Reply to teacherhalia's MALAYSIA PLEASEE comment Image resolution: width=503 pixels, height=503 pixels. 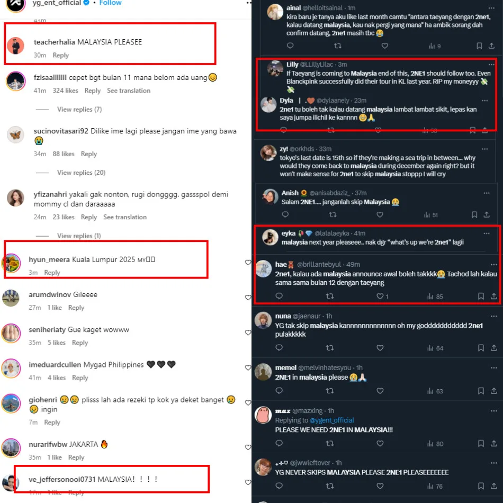(61, 55)
